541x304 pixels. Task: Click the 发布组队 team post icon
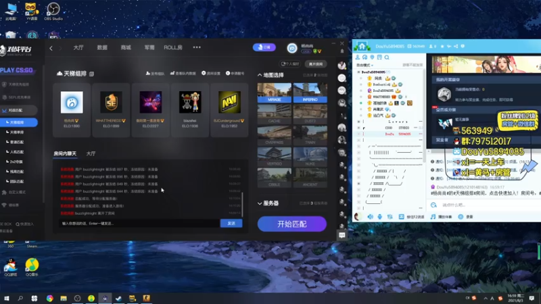pos(155,74)
